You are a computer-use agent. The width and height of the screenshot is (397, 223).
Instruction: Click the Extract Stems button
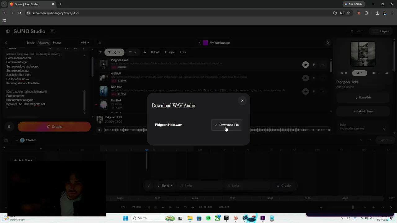pyautogui.click(x=363, y=111)
